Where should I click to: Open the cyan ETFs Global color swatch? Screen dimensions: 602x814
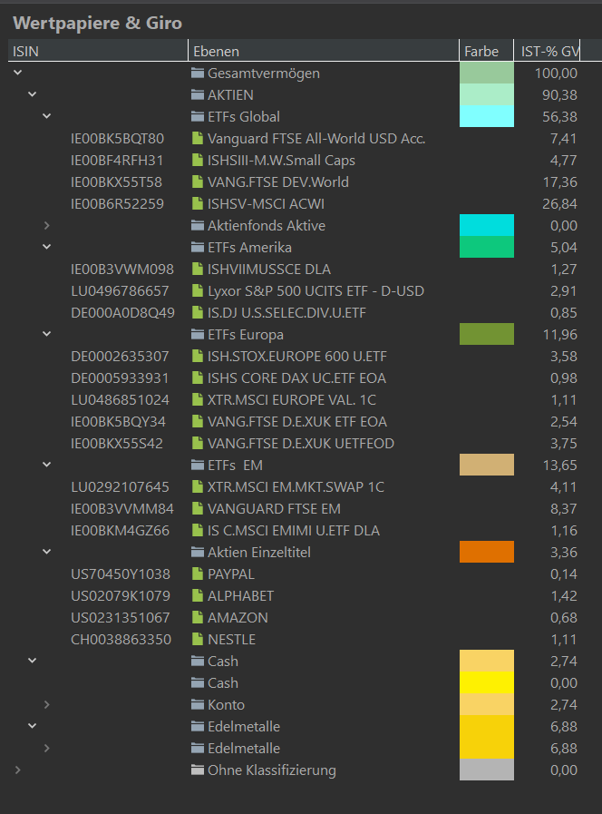pyautogui.click(x=486, y=116)
